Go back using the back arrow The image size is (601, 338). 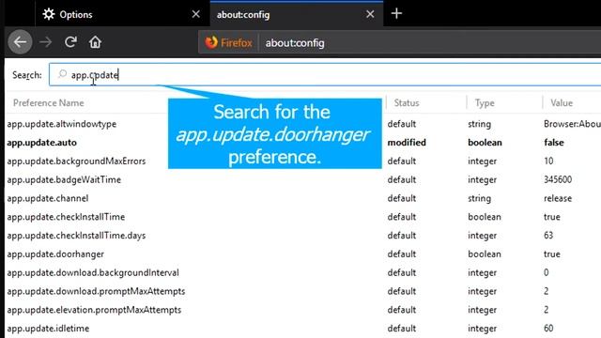pos(20,41)
